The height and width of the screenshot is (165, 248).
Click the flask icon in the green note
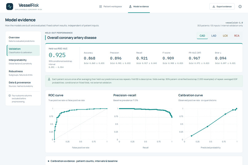tap(49, 79)
